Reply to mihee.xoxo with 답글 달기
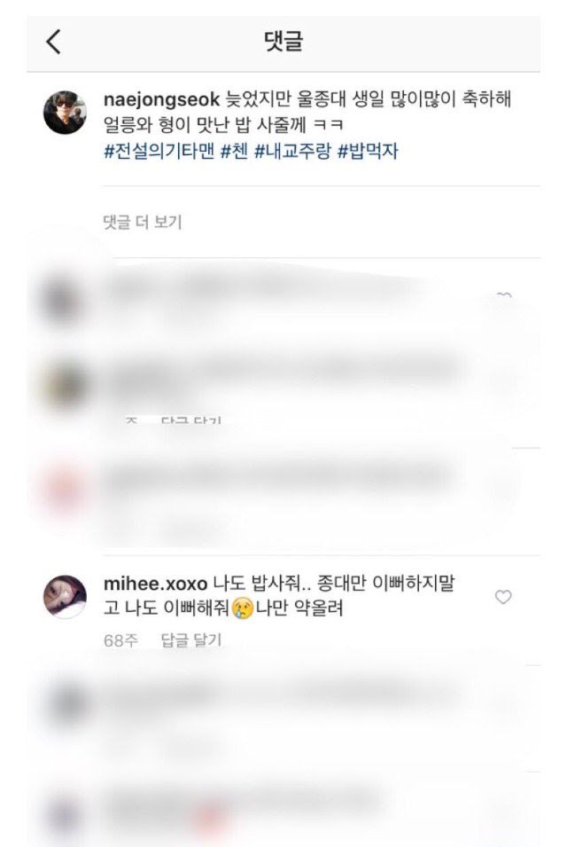 click(x=191, y=640)
